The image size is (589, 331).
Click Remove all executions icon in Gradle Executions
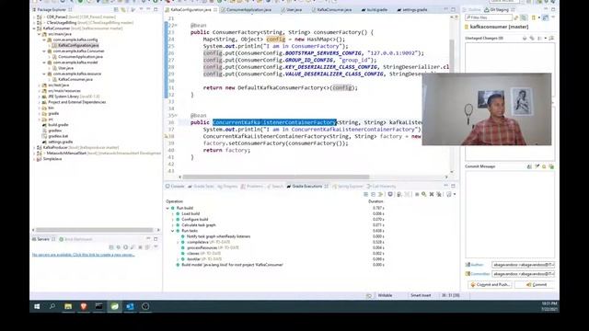[439, 194]
